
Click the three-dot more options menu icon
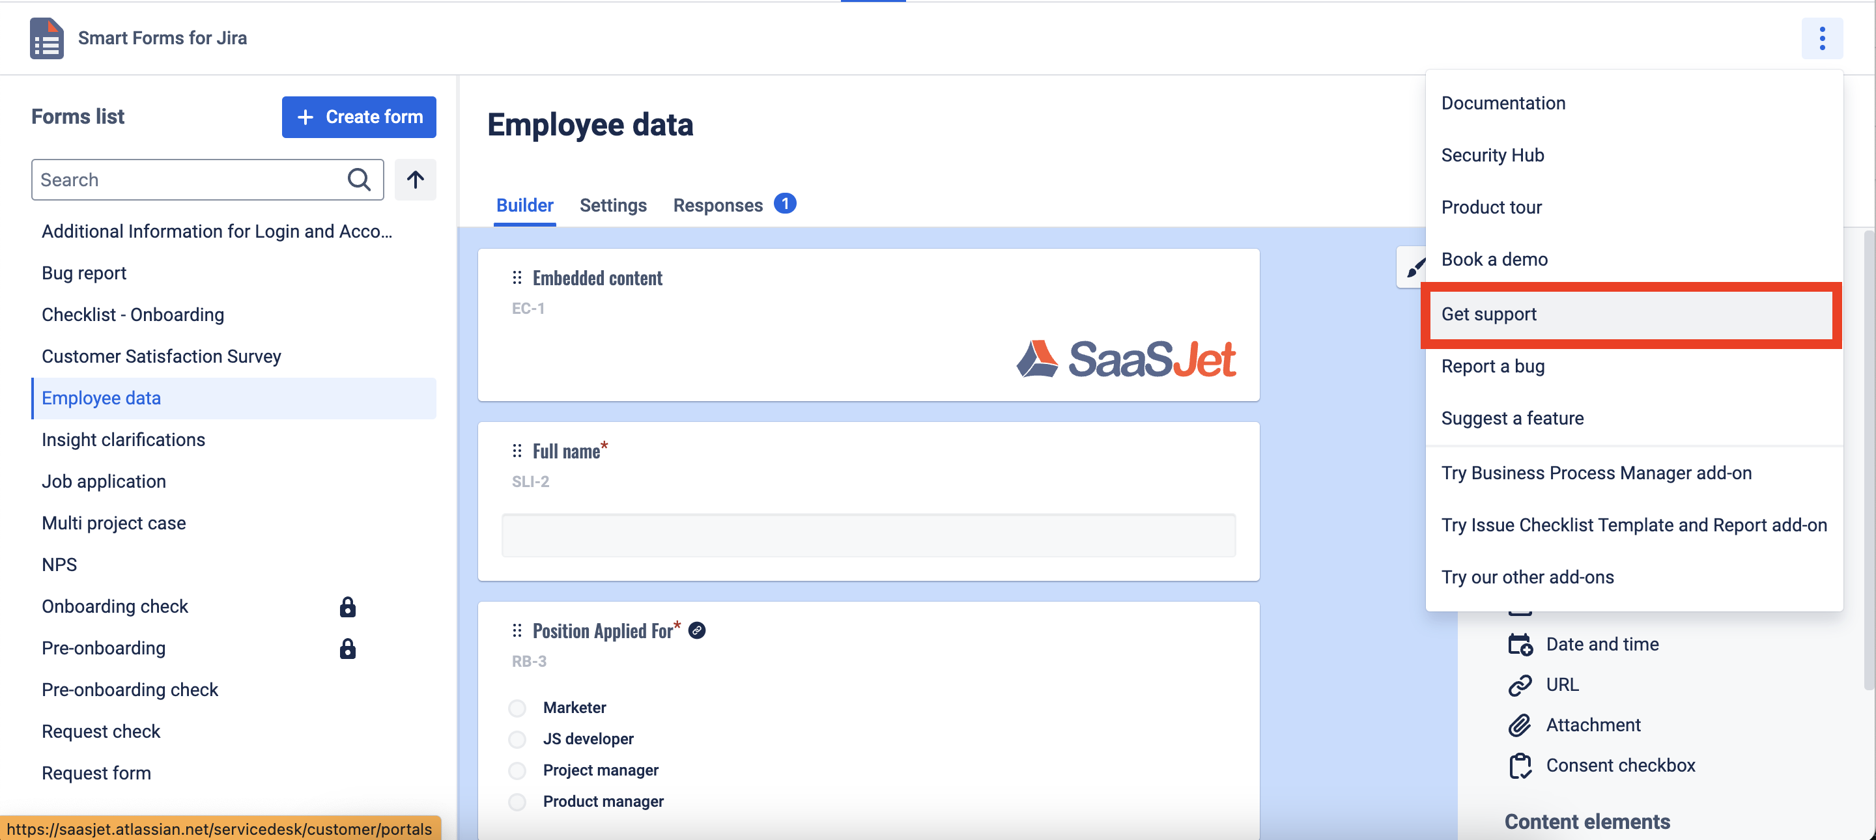pos(1821,38)
